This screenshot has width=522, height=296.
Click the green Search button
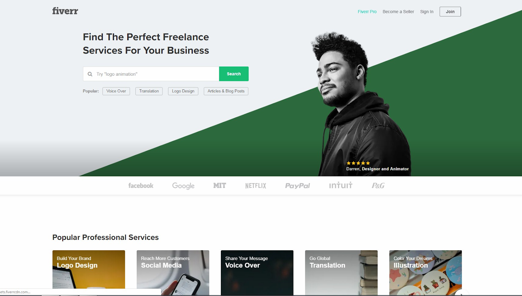click(234, 74)
